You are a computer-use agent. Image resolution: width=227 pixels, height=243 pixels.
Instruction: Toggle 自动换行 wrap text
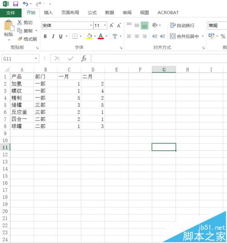pos(182,25)
